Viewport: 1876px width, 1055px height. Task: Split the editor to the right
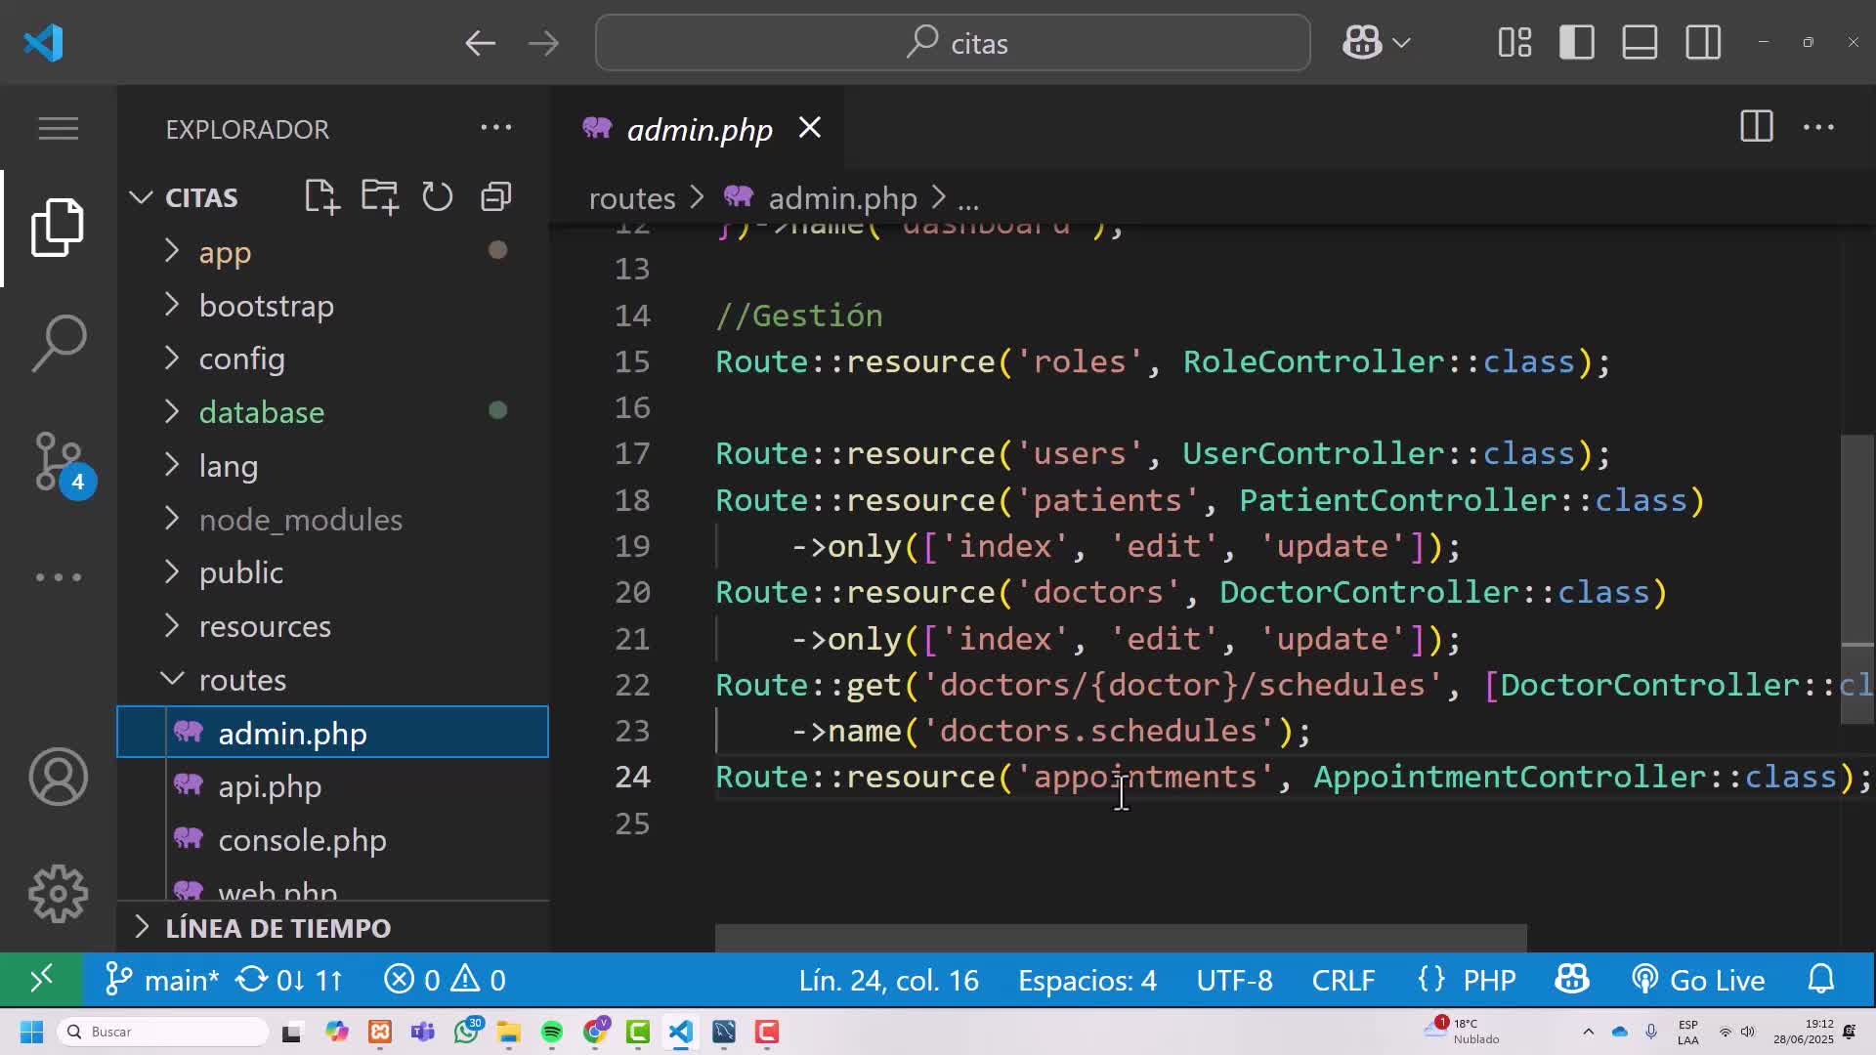pos(1756,127)
